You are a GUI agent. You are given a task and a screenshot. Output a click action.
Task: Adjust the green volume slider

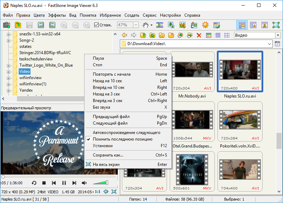(x=100, y=183)
